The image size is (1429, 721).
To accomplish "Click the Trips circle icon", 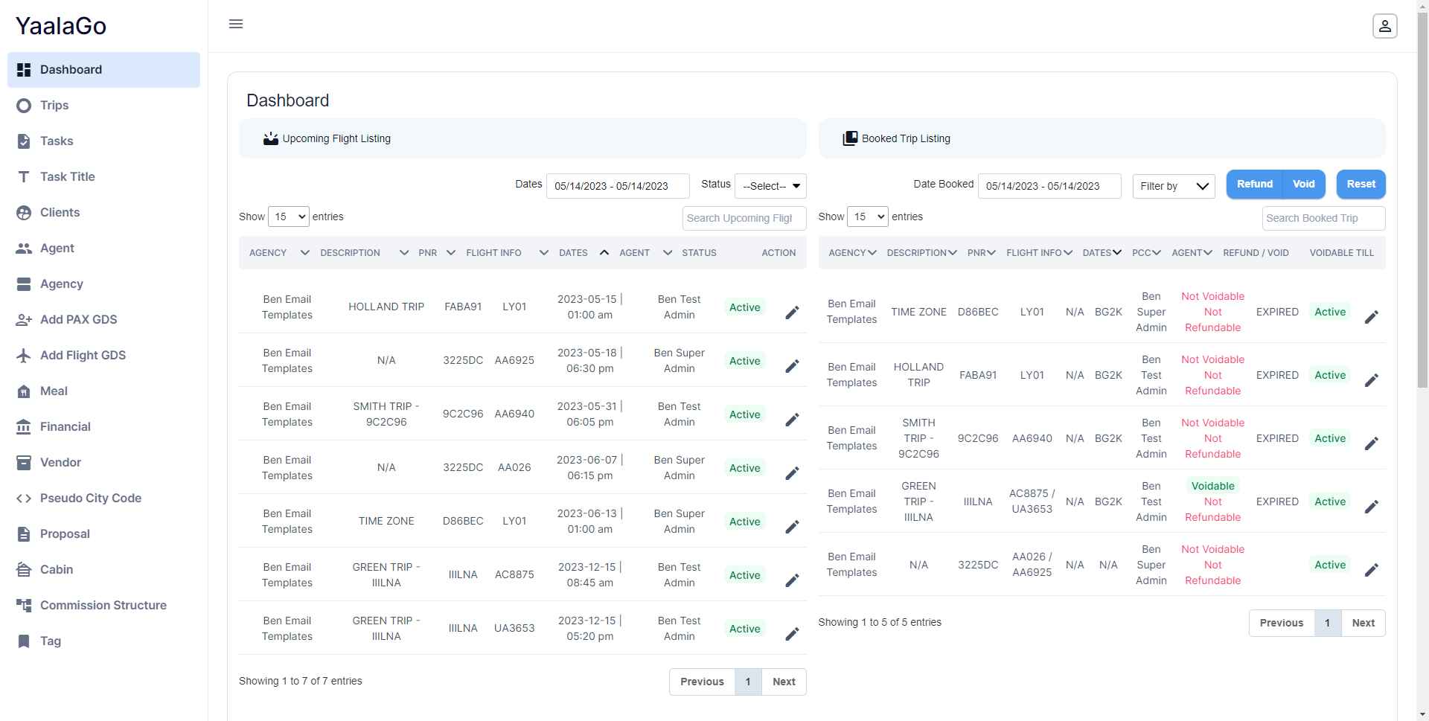I will click(x=24, y=106).
